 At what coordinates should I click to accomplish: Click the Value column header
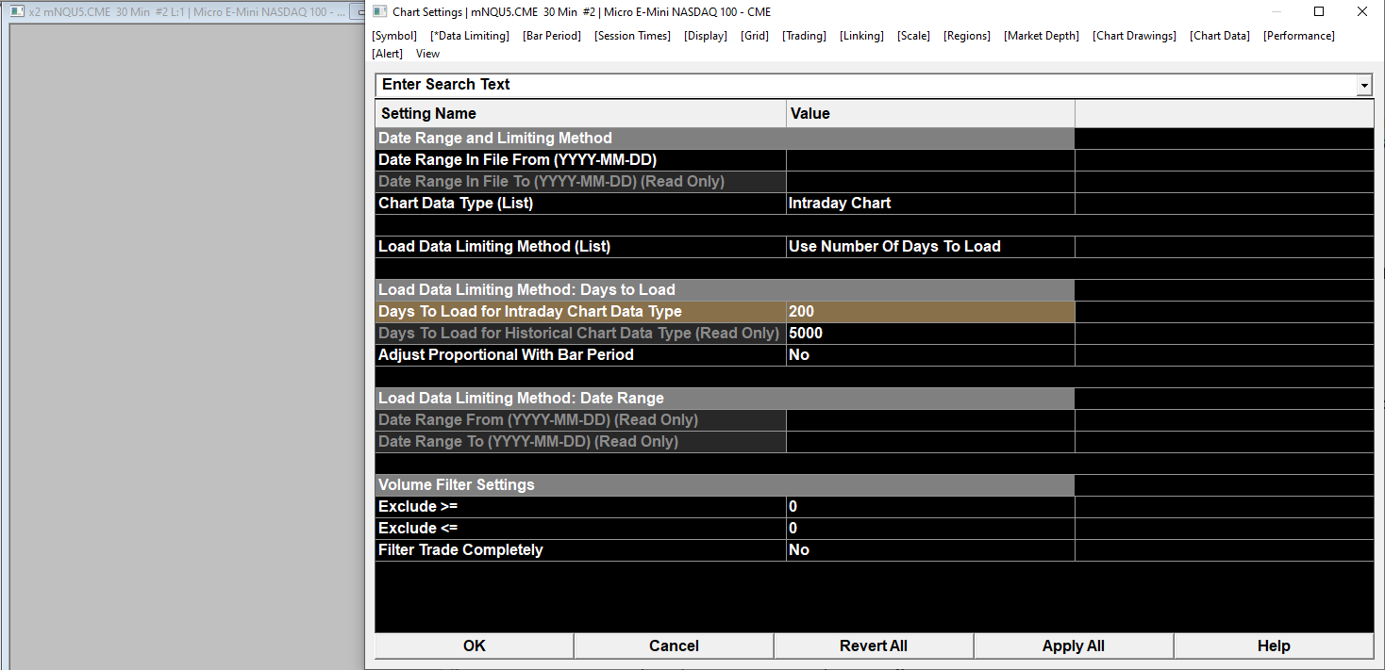[x=930, y=113]
